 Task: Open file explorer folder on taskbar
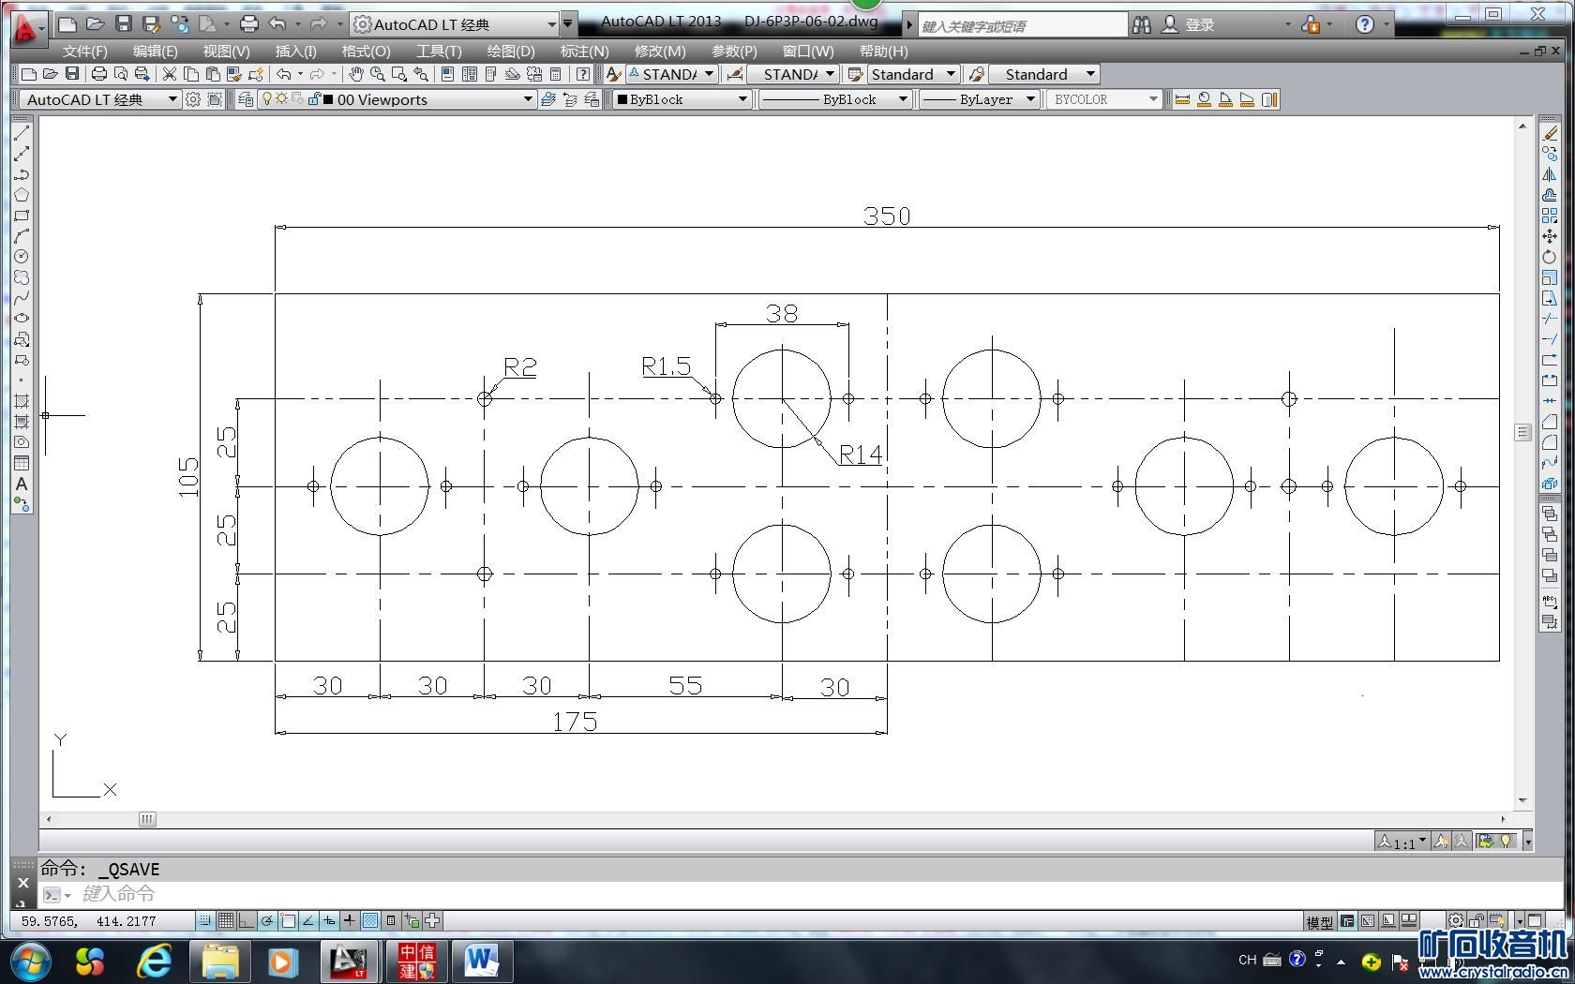pos(220,962)
